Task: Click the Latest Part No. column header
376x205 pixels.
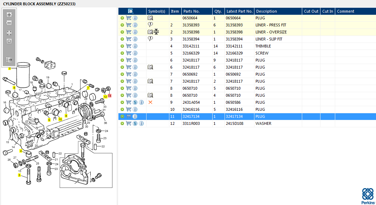Action: pos(240,11)
